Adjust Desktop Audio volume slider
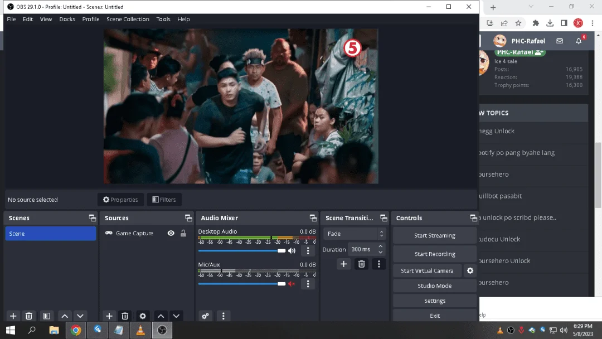 (242, 251)
